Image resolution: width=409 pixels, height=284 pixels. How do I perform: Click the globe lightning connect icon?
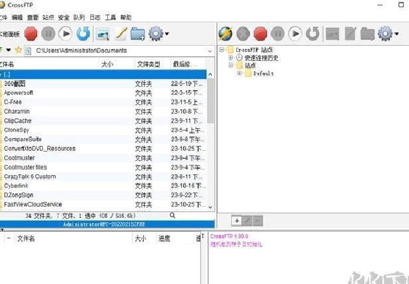(225, 34)
